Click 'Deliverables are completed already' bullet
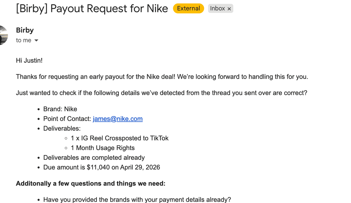 [x=94, y=158]
